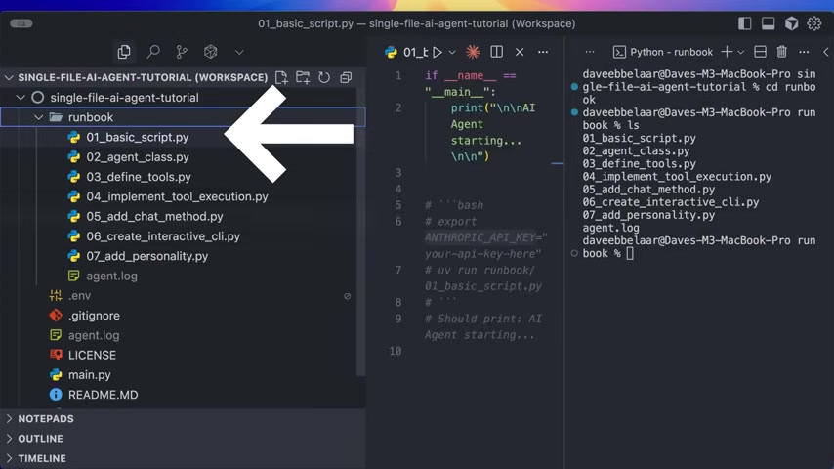Open 01_basic_script.py in the explorer

pyautogui.click(x=138, y=137)
